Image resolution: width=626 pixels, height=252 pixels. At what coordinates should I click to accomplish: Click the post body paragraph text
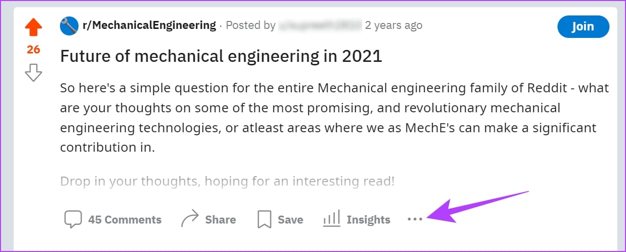click(334, 118)
